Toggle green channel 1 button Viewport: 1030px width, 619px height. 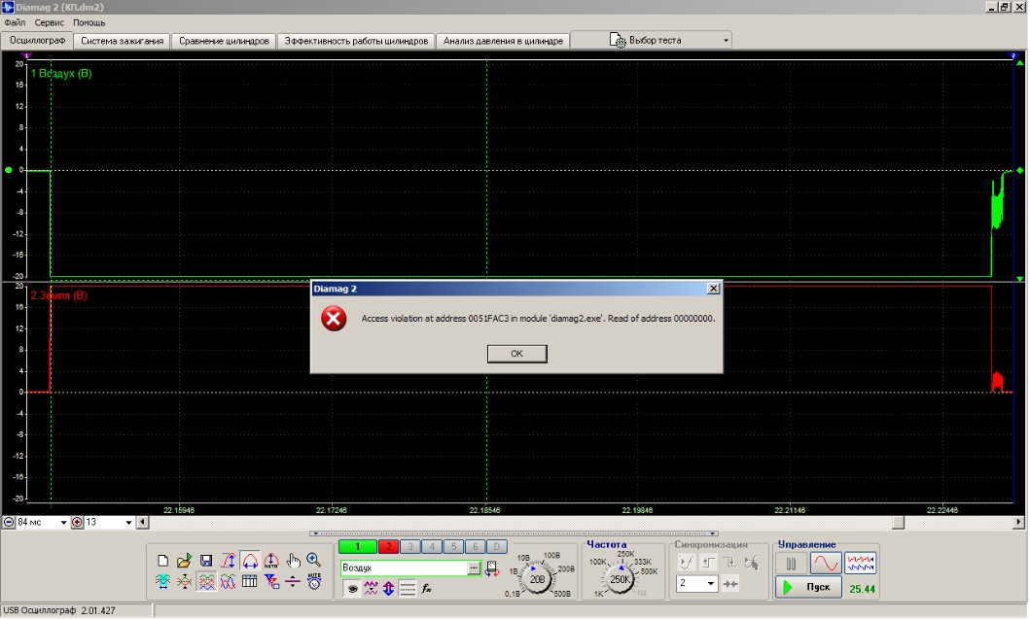357,546
